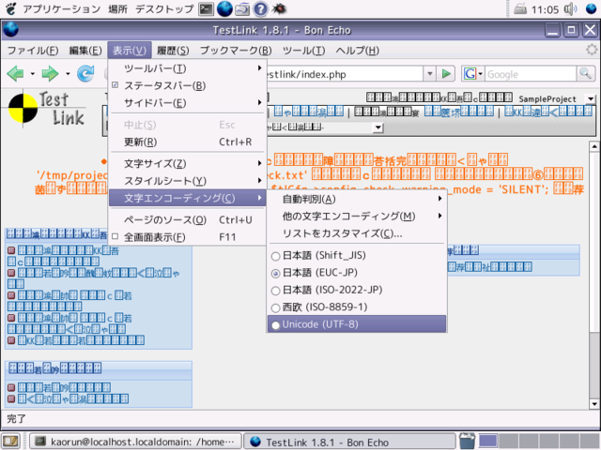Open help icon in top panel
The width and height of the screenshot is (601, 450).
click(261, 8)
